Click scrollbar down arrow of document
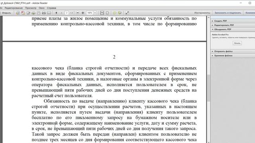The height and width of the screenshot is (143, 255). pos(208,142)
